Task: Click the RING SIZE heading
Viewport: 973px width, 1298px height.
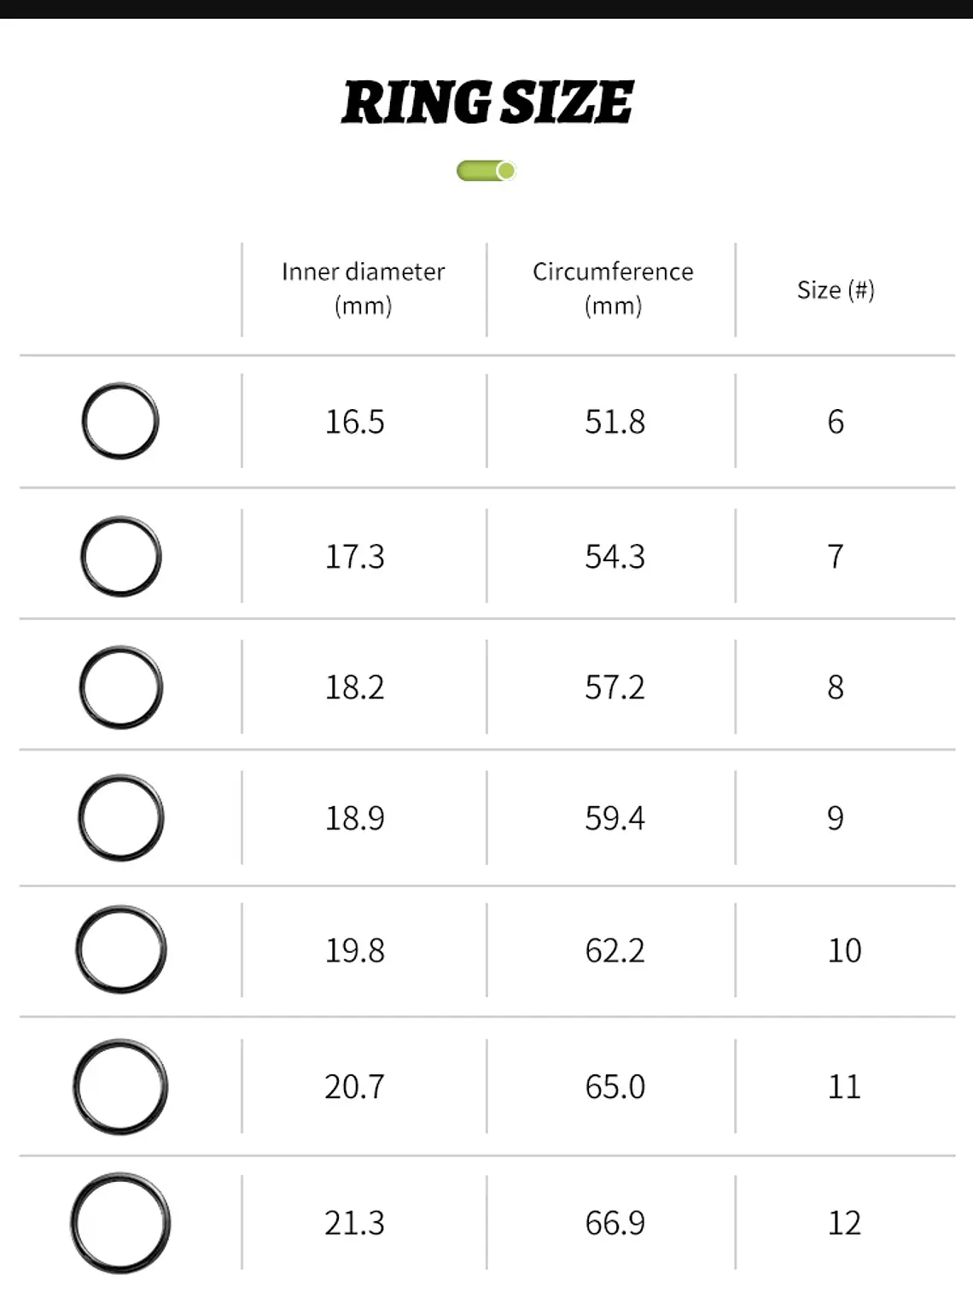Action: [486, 102]
